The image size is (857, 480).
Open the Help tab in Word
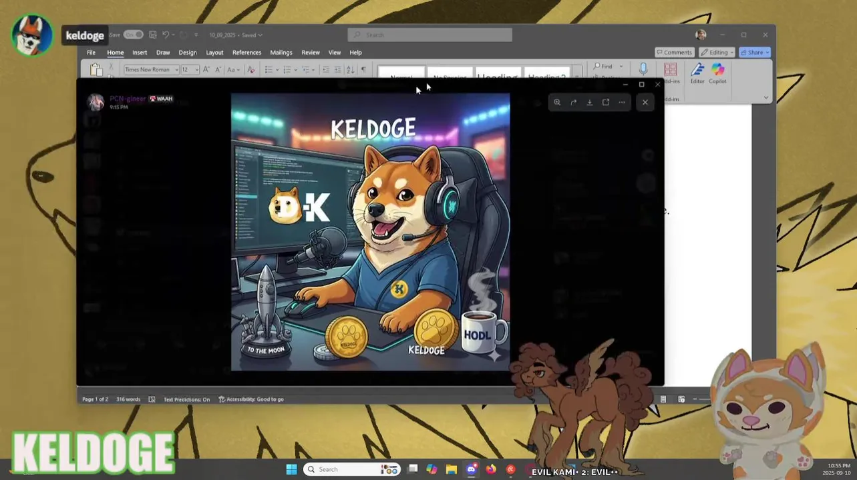pos(355,53)
